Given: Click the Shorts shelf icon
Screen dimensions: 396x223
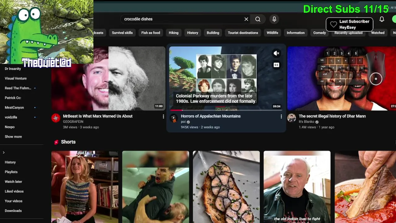Looking at the screenshot, I should 56,142.
